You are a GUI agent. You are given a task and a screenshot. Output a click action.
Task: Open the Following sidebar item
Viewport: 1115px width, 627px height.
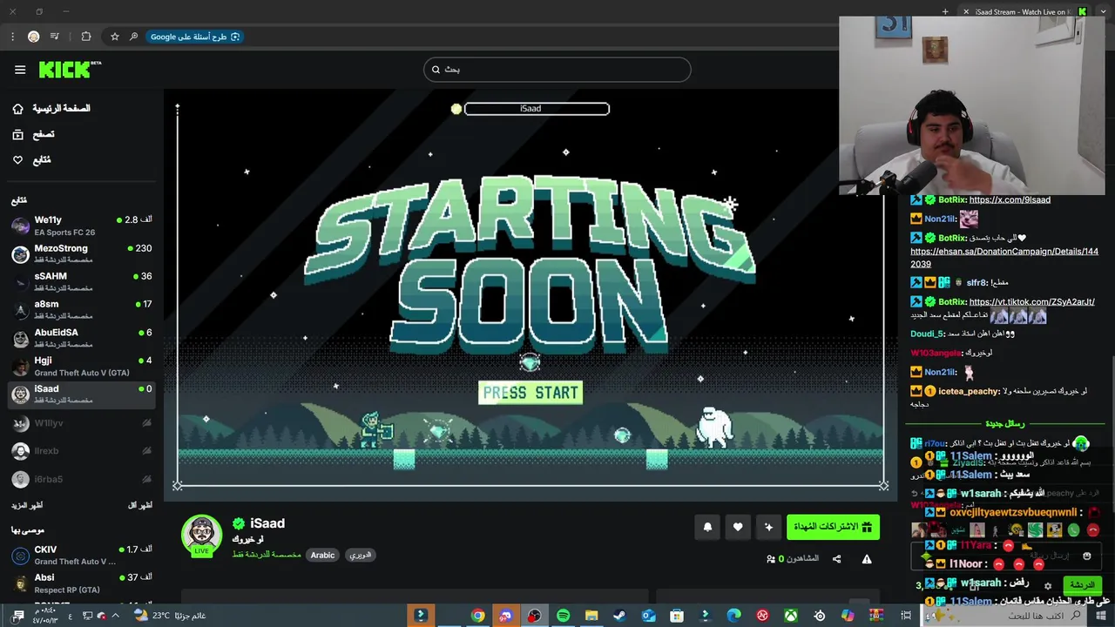(31, 160)
